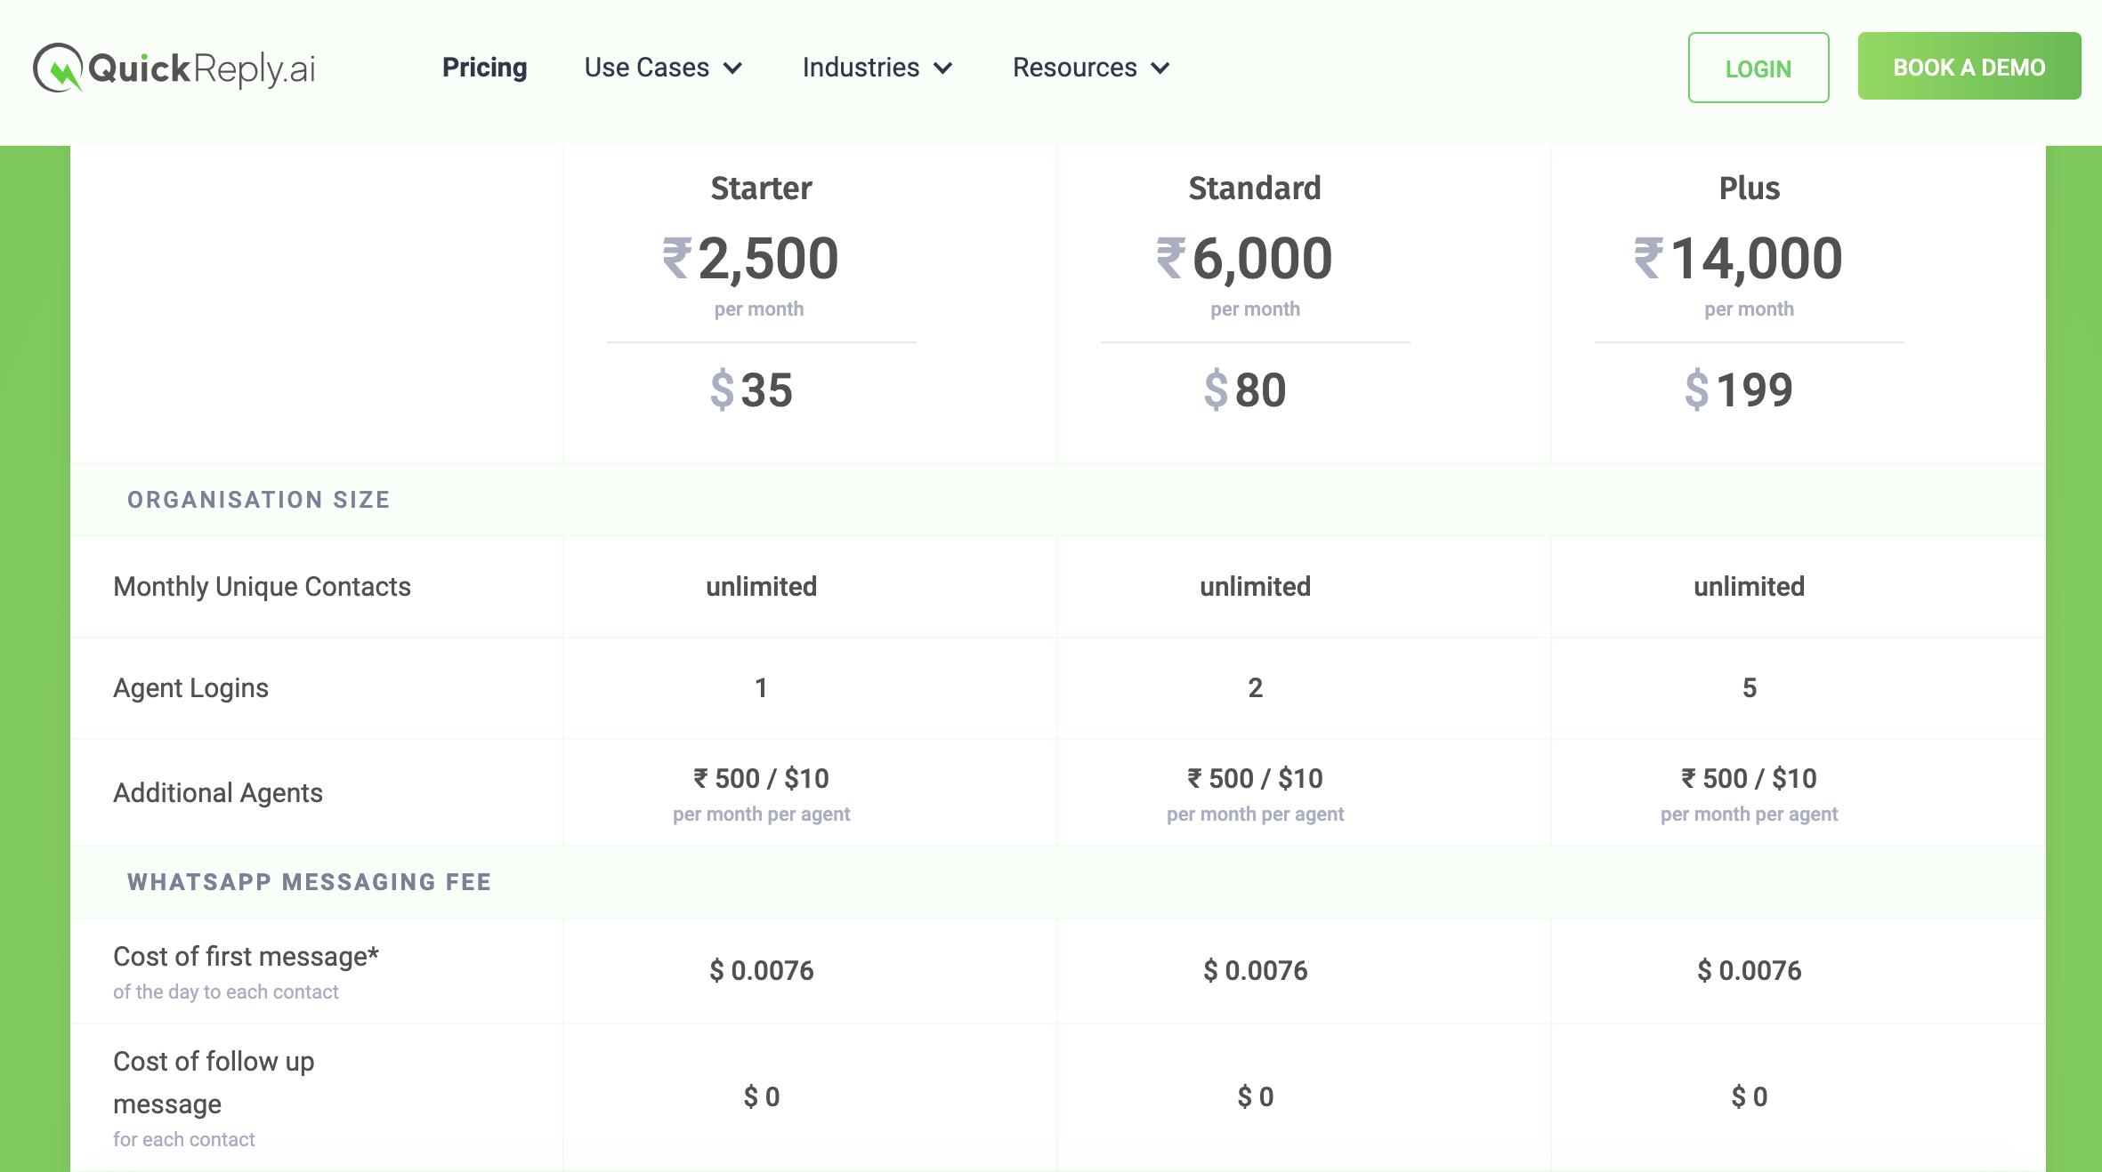The image size is (2102, 1172).
Task: Click the Industries menu label
Action: [861, 68]
